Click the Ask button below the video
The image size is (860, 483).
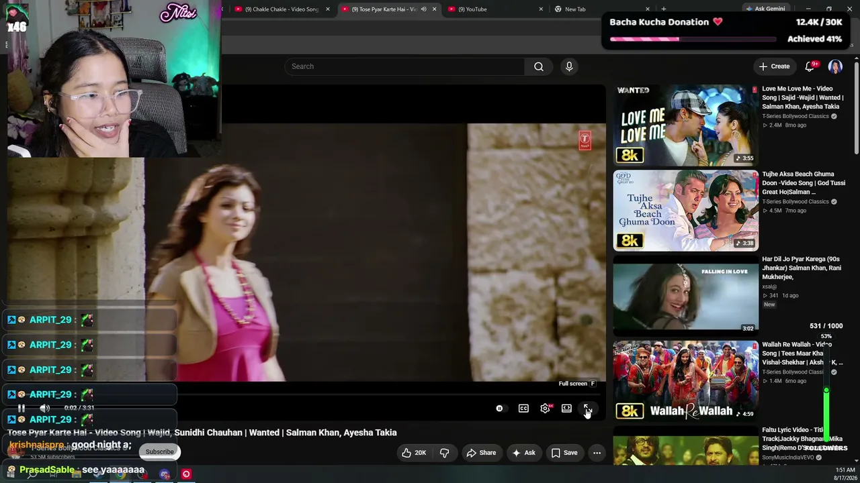click(523, 453)
